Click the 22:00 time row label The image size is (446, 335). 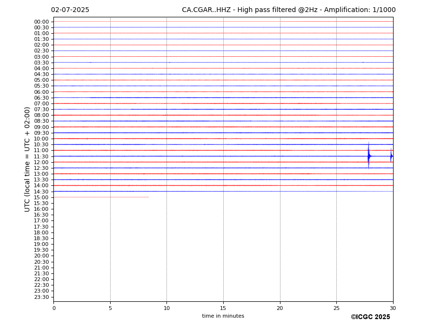pyautogui.click(x=41, y=280)
